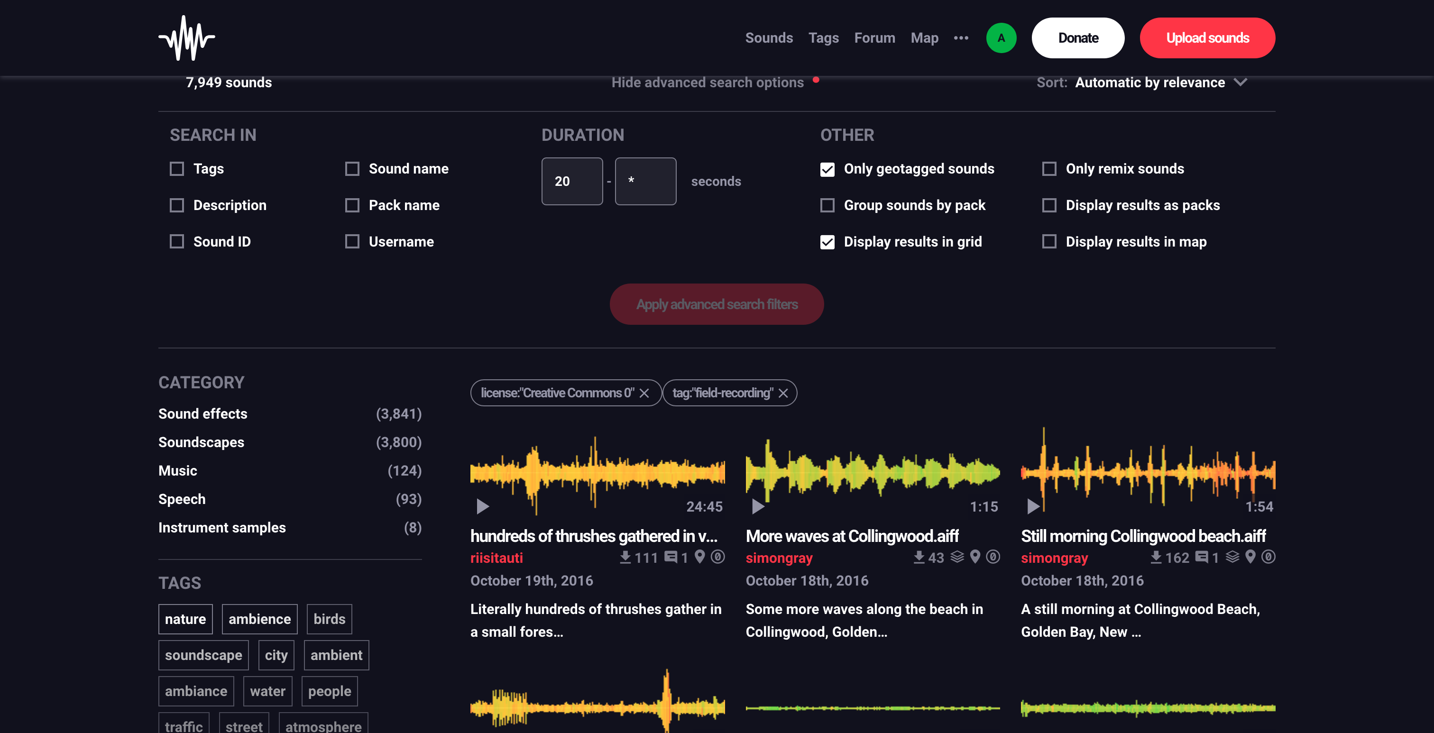Open the Sort by relevance dropdown
This screenshot has height=733, width=1434.
tap(1161, 82)
